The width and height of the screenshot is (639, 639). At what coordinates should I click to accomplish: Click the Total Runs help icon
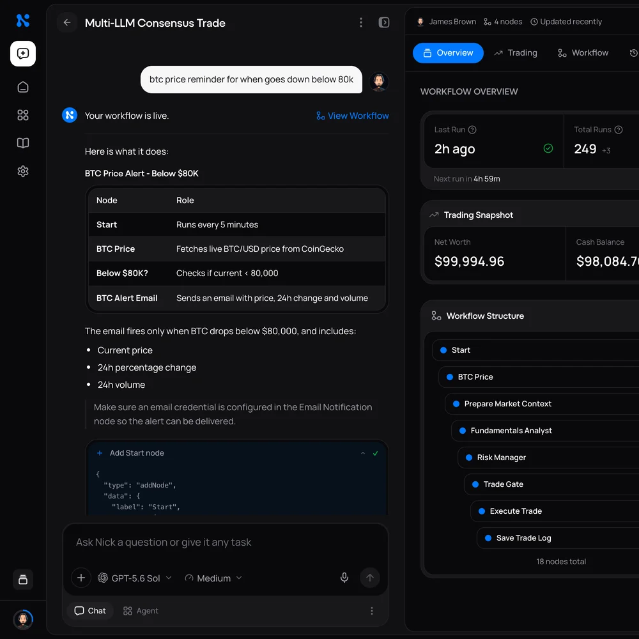[618, 130]
